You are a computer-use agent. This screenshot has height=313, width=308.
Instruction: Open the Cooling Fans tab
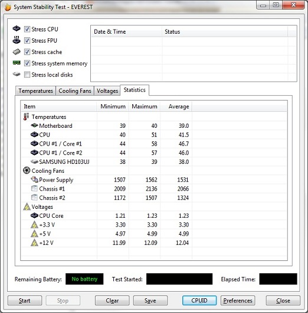75,91
